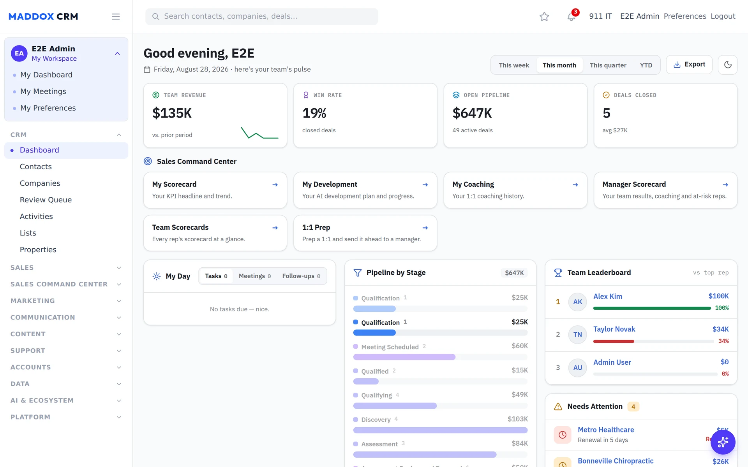Open Preferences in the top bar

click(684, 16)
